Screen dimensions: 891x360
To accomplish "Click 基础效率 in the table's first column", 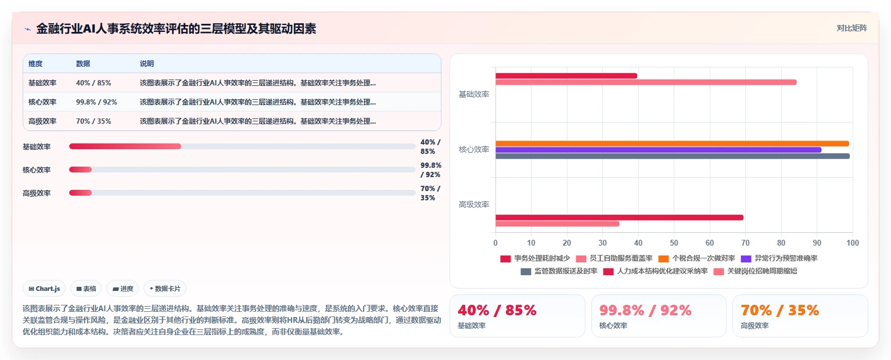I will tap(42, 83).
